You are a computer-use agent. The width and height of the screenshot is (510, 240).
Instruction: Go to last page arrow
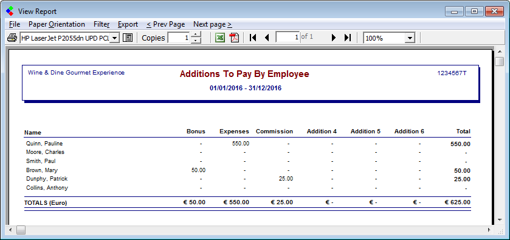[348, 38]
